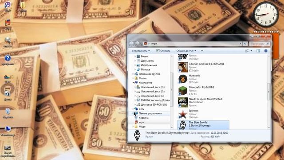Select The Elder Scrolls 5.Skyrim launcher item
The image size is (284, 160).
(203, 125)
